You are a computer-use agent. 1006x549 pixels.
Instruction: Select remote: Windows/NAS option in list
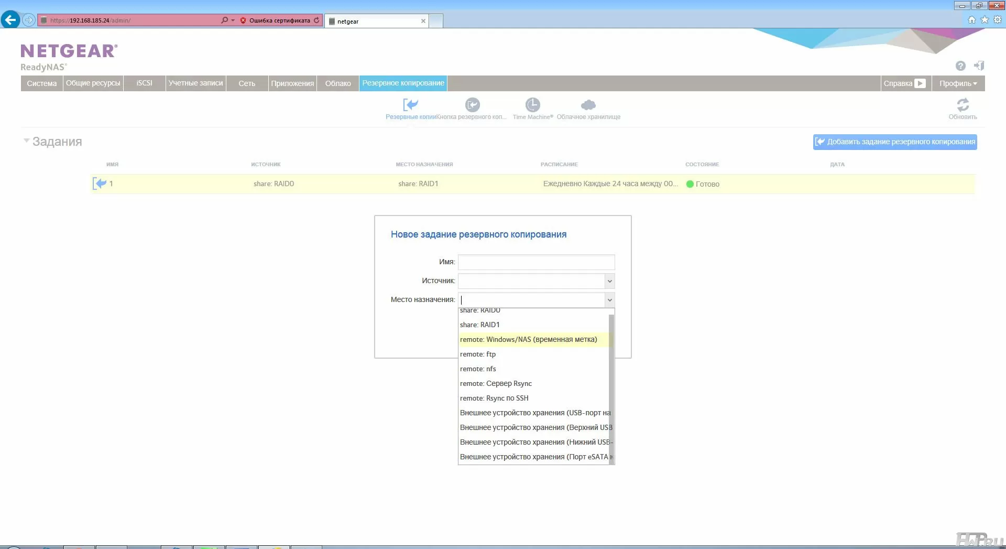tap(528, 340)
